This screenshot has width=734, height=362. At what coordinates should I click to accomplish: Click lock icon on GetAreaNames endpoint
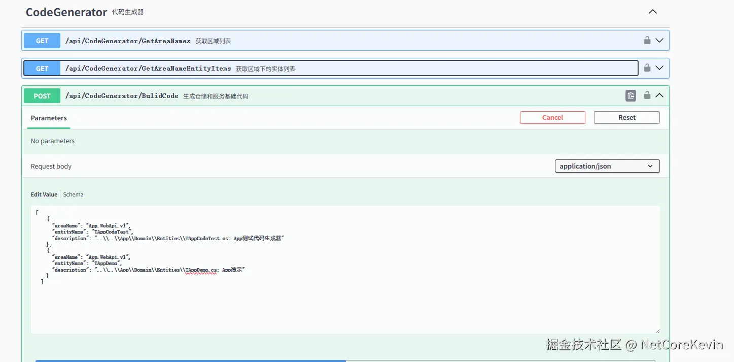click(x=647, y=41)
